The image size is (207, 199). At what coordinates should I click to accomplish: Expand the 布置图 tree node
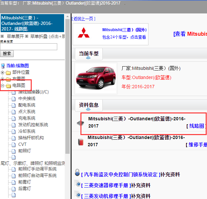[x=2, y=79]
